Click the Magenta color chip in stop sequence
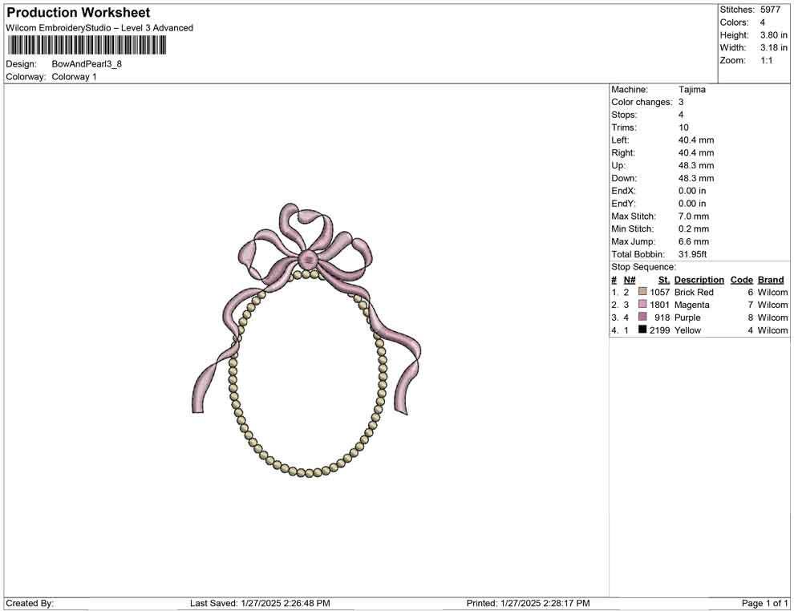Screen dimensions: 794x611 (x=642, y=305)
